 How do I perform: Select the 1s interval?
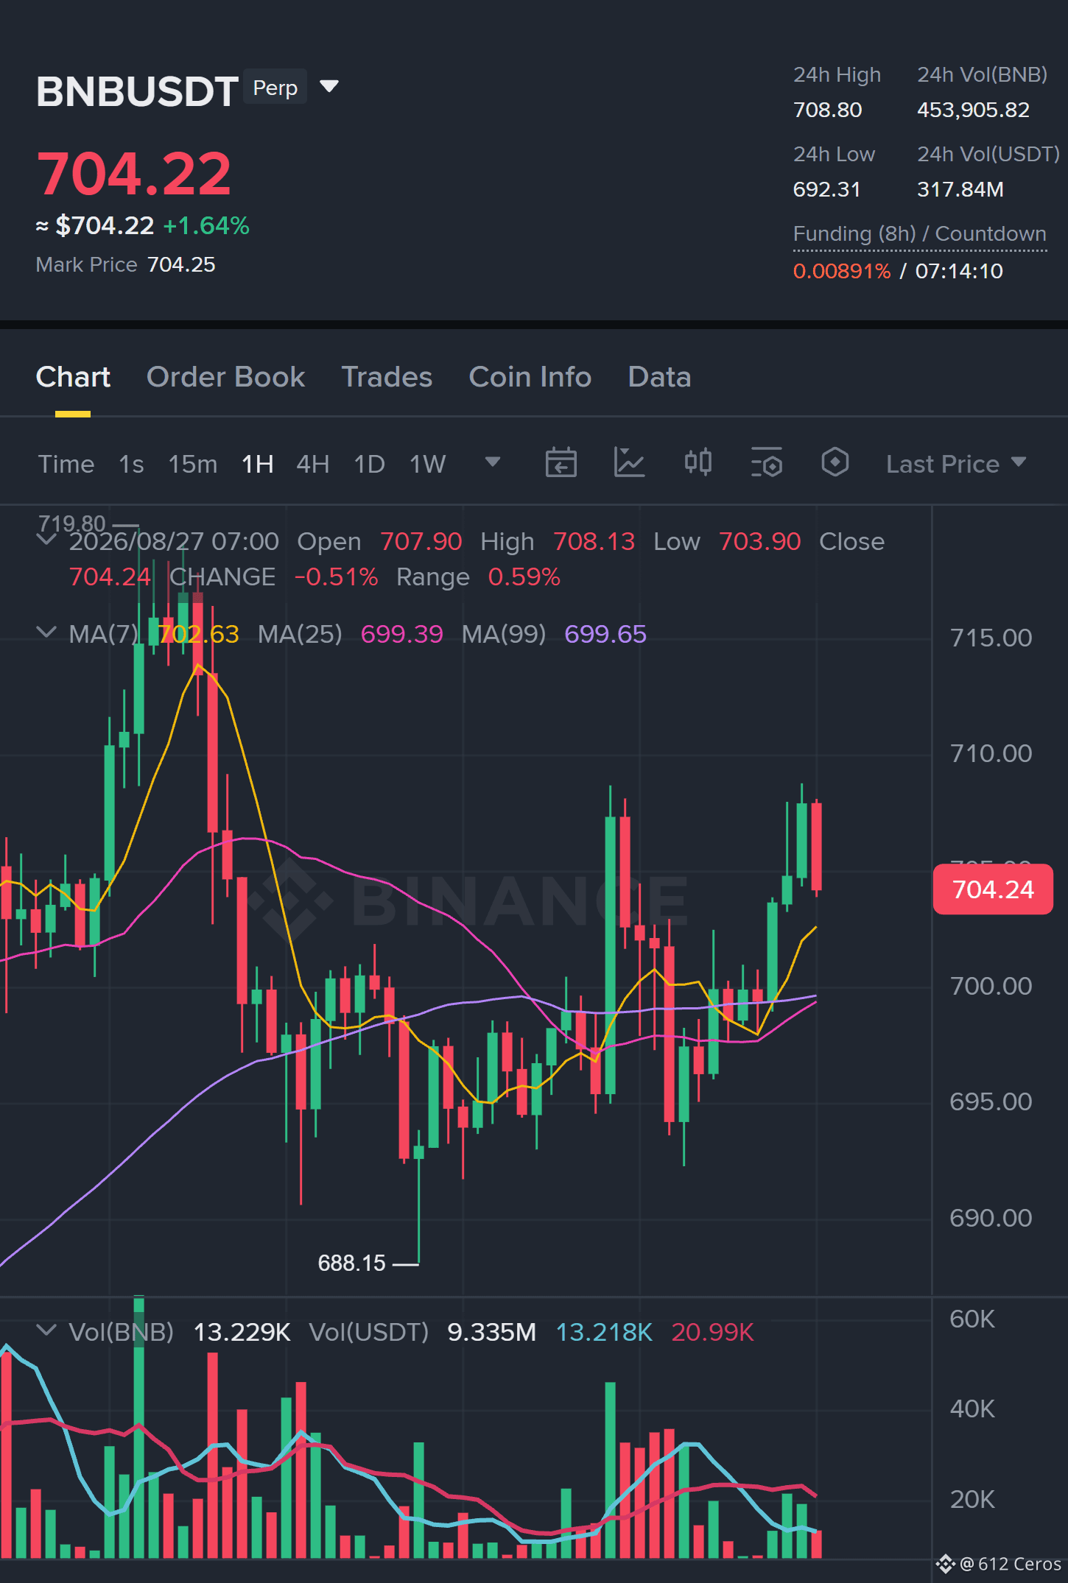(131, 464)
